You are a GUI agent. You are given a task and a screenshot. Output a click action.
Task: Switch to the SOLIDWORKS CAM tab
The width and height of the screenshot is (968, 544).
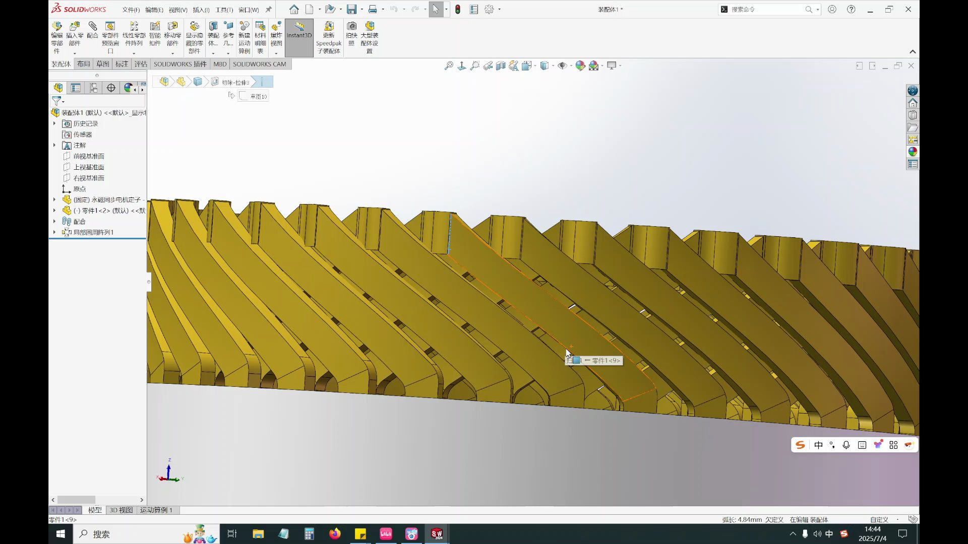(x=260, y=64)
